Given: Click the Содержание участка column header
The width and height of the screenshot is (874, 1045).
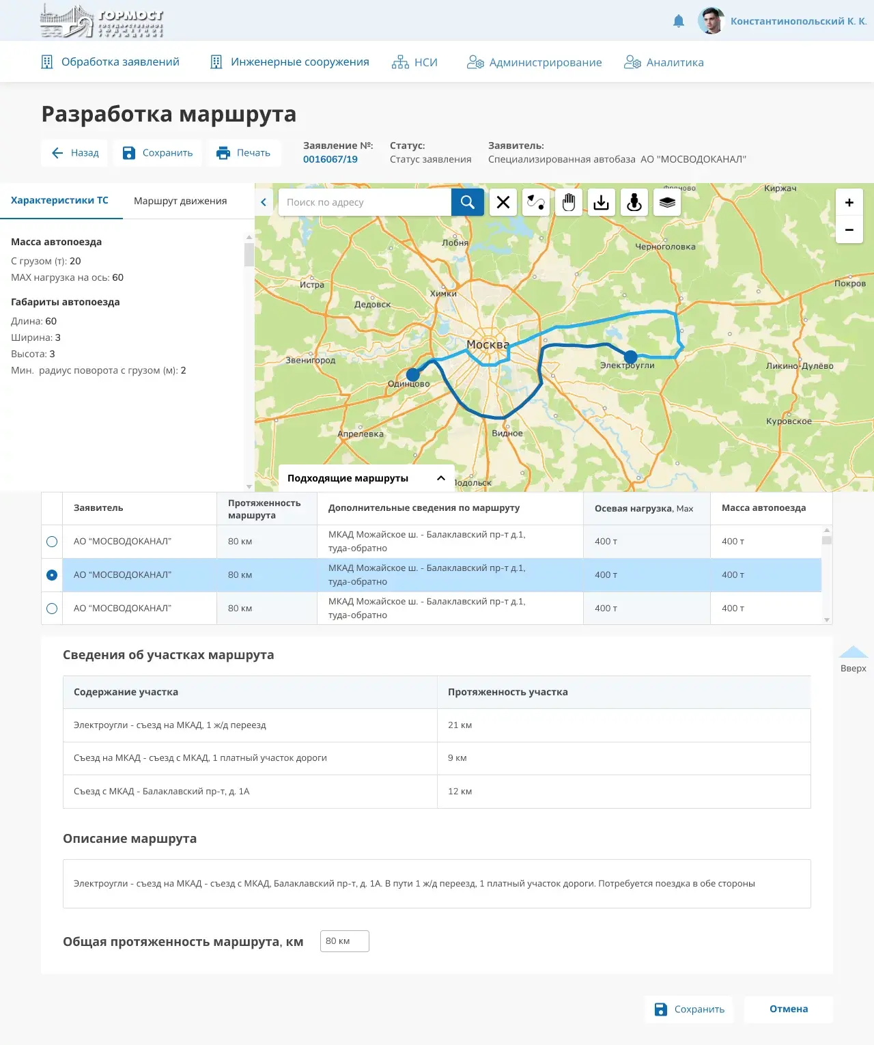Looking at the screenshot, I should coord(250,693).
